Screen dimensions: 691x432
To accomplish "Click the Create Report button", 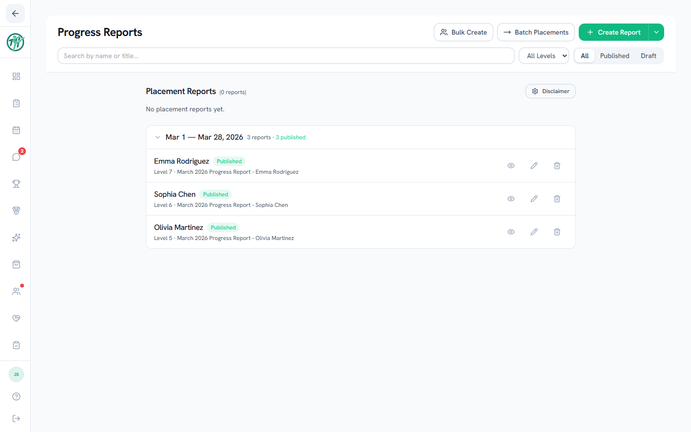I will (614, 32).
